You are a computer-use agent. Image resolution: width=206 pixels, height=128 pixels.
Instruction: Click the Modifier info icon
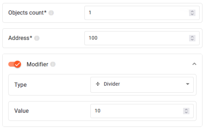[53, 64]
